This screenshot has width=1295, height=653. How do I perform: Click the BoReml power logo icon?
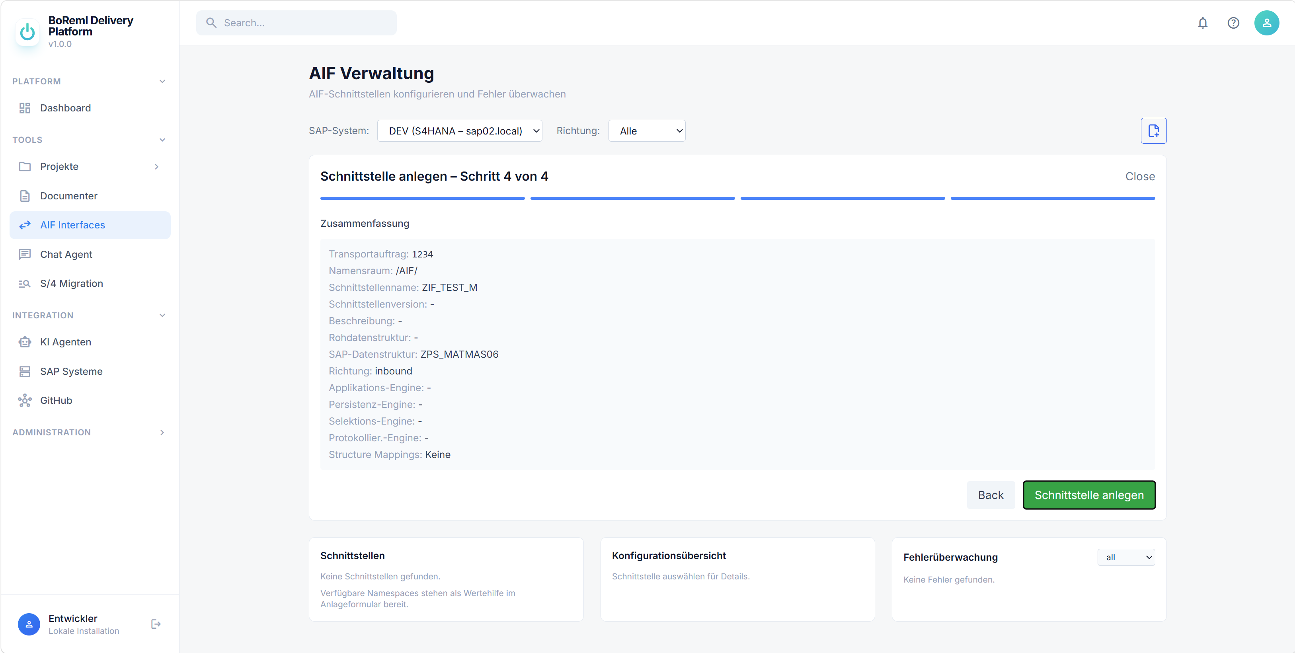[27, 32]
